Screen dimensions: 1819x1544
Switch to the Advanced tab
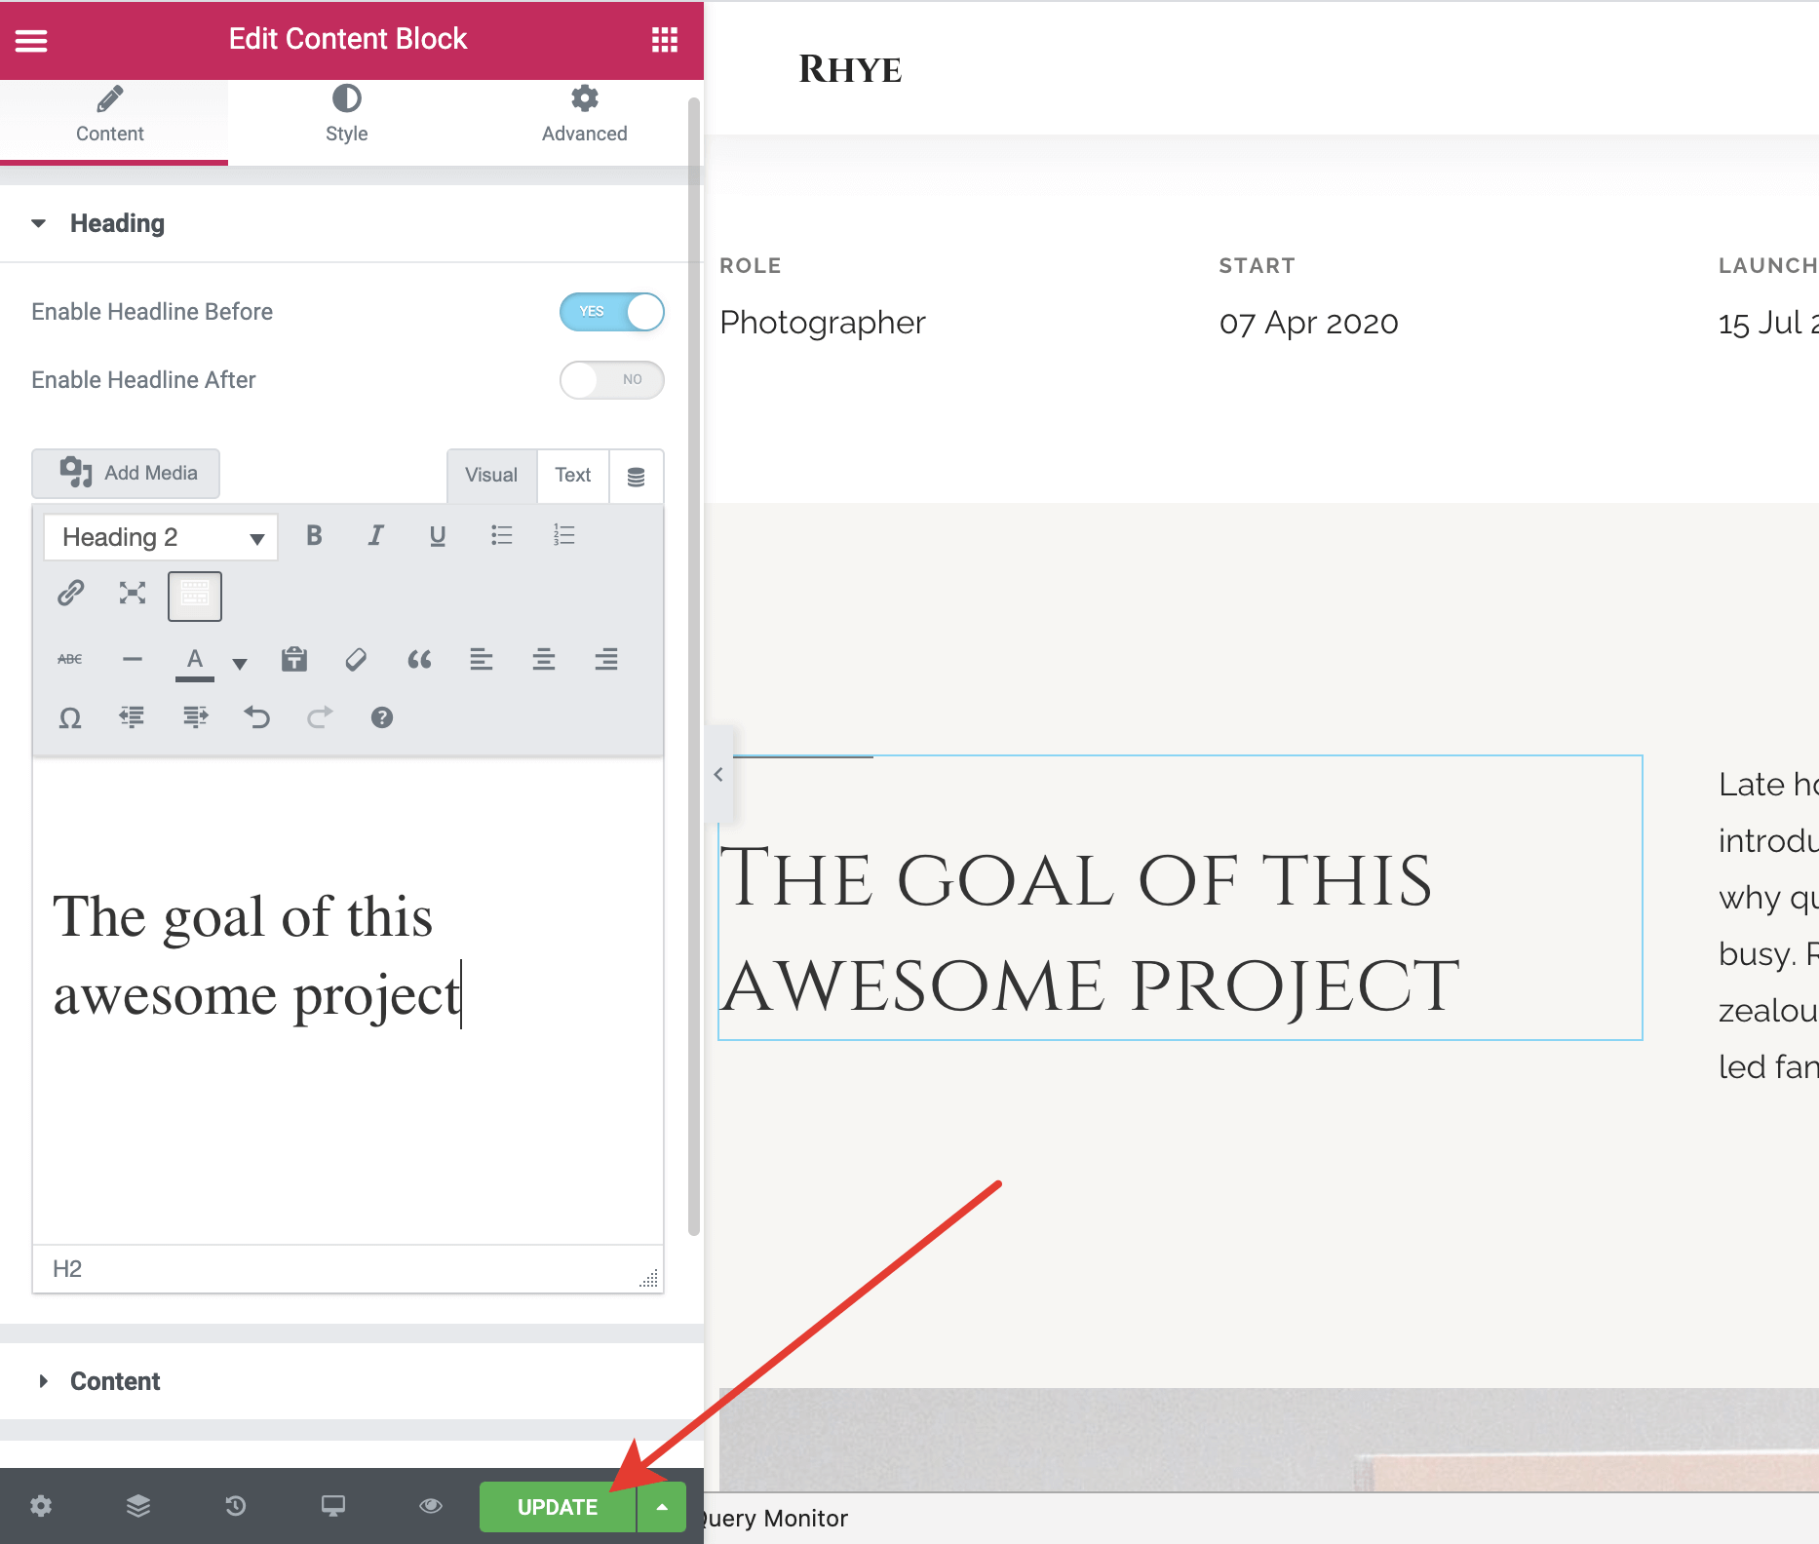[584, 114]
